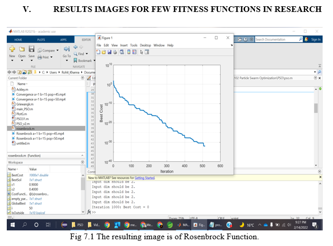Open the Desktop menu in Figure 1
333x246 pixels.
click(x=145, y=45)
